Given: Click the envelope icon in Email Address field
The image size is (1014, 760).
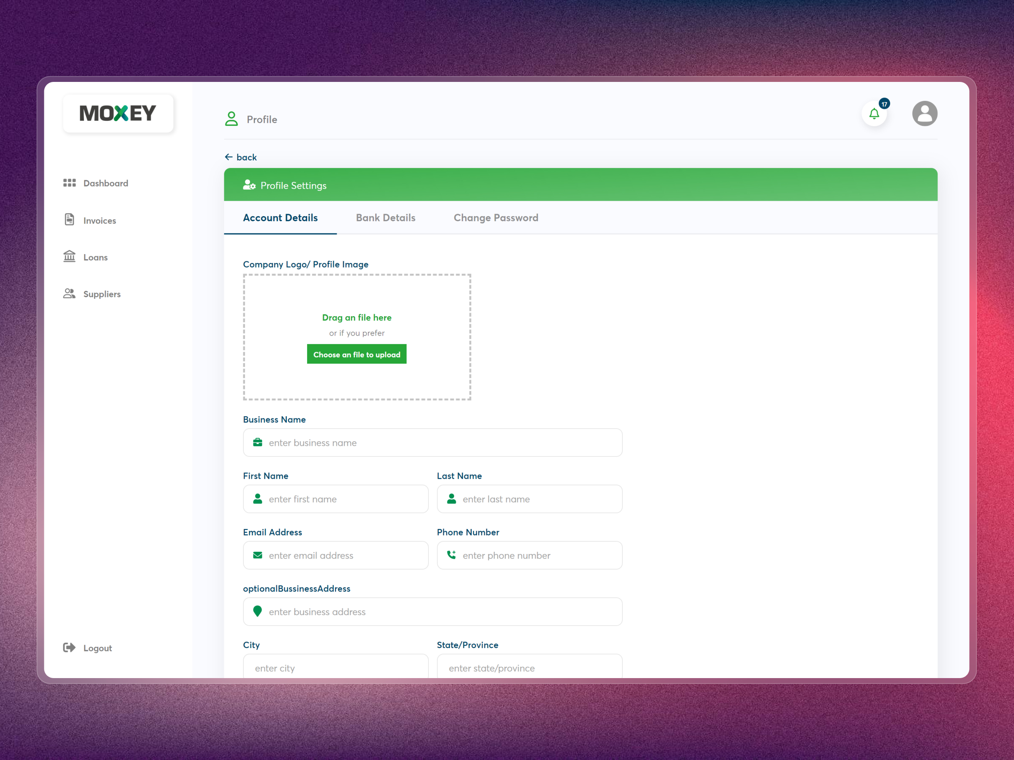Looking at the screenshot, I should (258, 555).
